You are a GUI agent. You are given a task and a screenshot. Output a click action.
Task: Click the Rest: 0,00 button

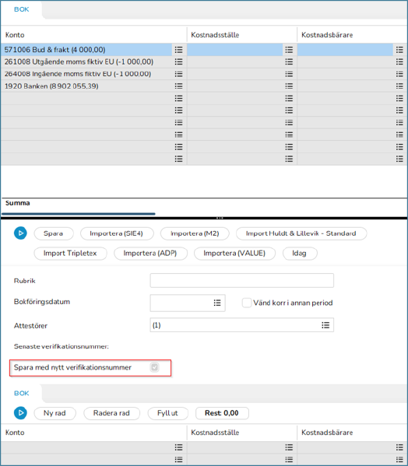(x=222, y=413)
